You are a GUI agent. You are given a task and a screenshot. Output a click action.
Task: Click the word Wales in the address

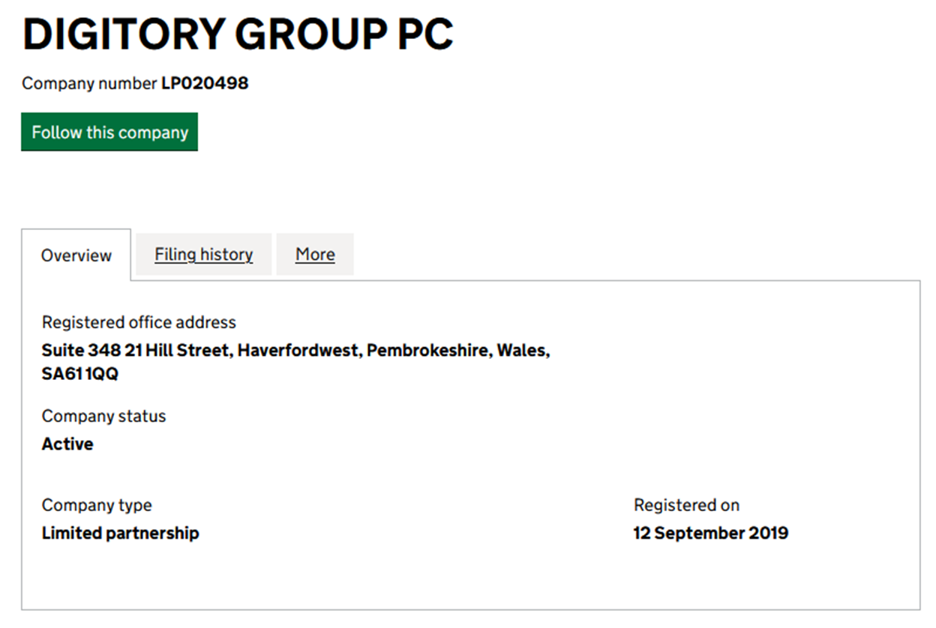[x=523, y=351]
